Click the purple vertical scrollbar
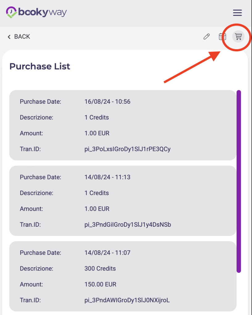252x315 pixels. pyautogui.click(x=238, y=181)
